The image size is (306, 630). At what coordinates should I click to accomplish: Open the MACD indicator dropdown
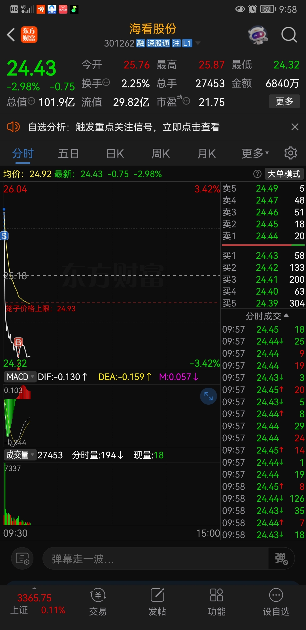[x=20, y=377]
